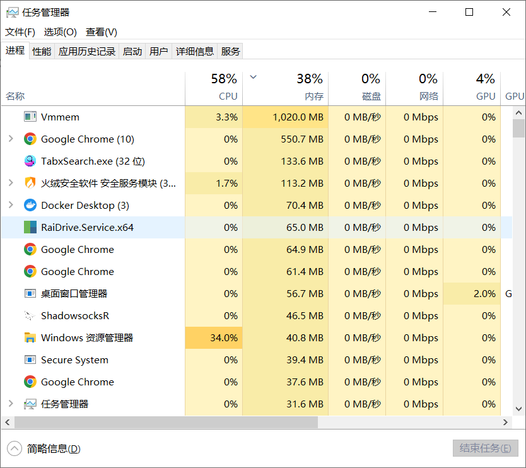Click the 火绒安全软件 shield icon
Viewport: 526px width, 468px height.
pos(30,183)
